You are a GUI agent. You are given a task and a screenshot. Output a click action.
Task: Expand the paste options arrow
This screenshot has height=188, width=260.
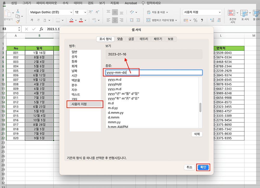[13, 13]
